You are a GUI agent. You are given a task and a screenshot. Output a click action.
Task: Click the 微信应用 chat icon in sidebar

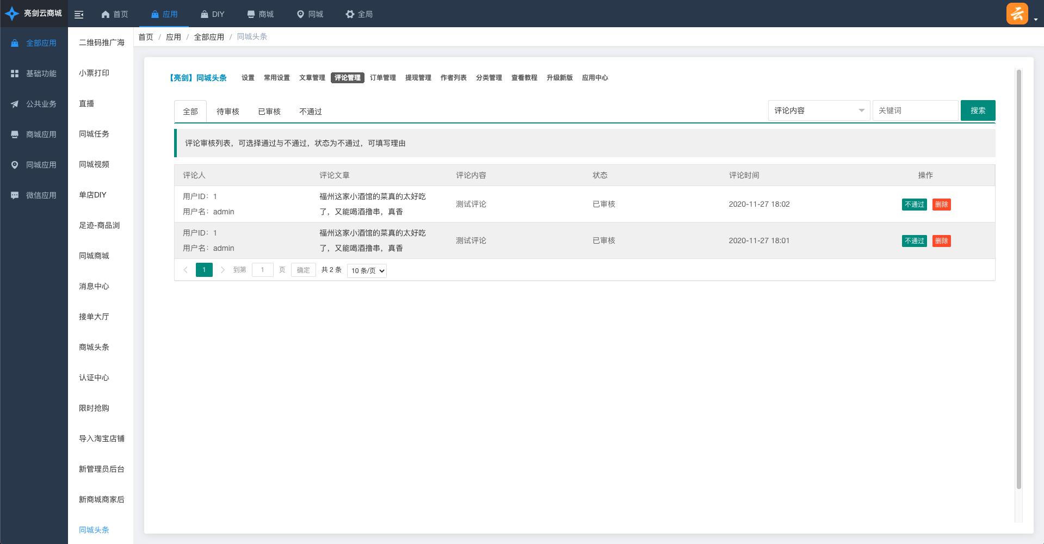click(15, 195)
